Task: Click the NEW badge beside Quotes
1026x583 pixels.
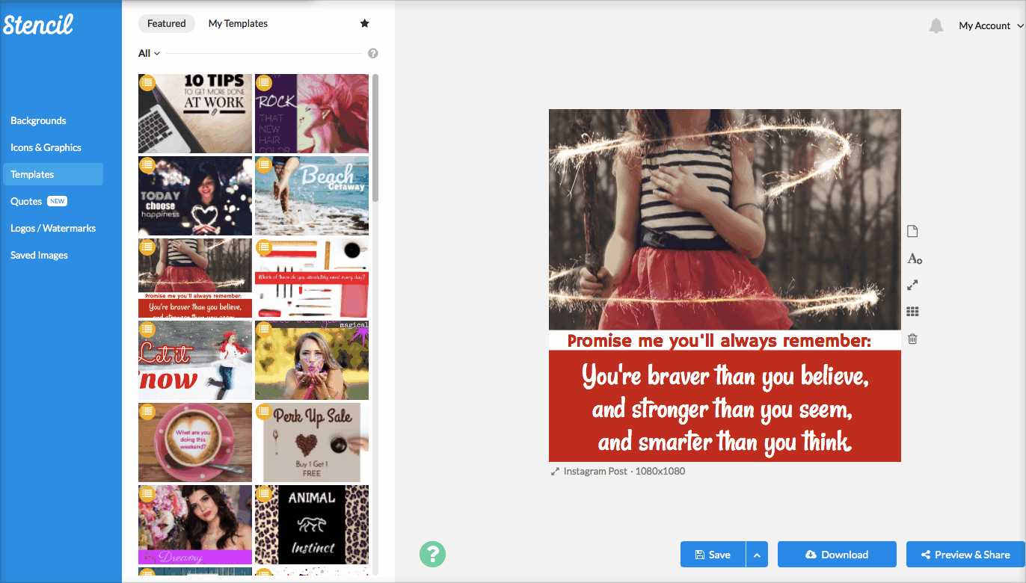Action: point(58,201)
